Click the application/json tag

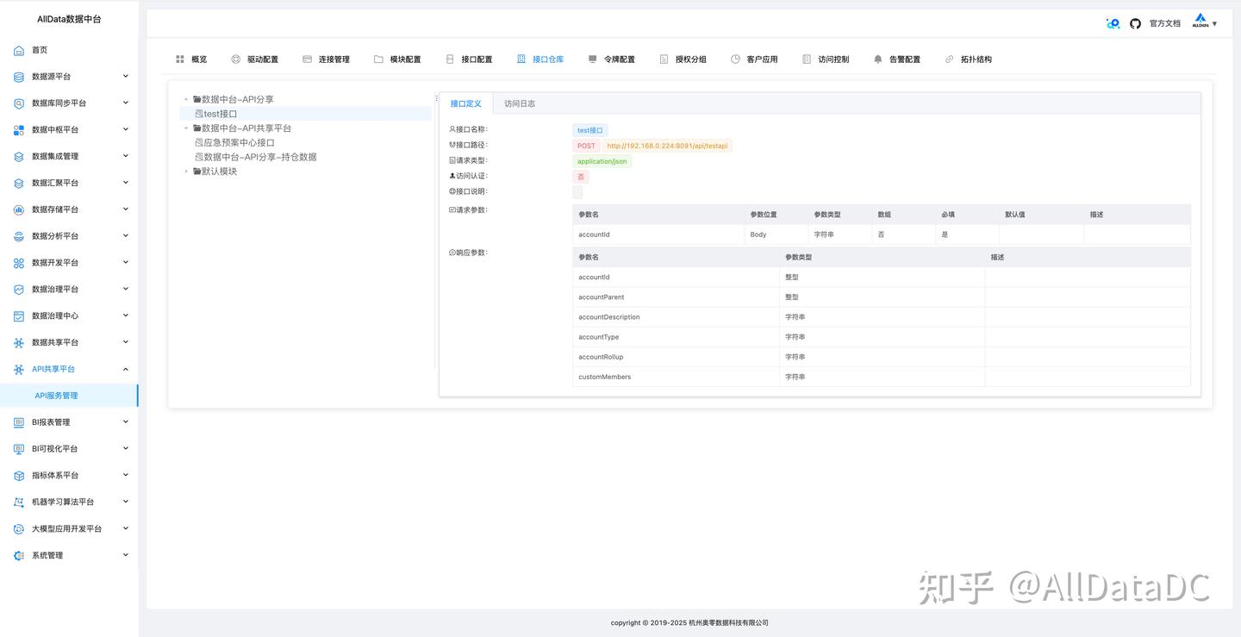pos(602,161)
